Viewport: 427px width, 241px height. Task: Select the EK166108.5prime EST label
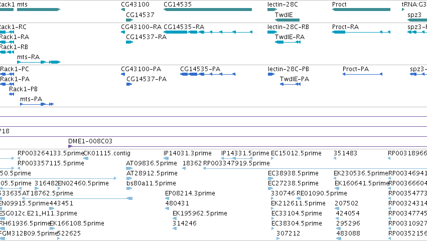[77, 223]
